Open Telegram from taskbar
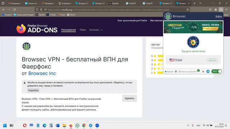Image resolution: width=230 pixels, height=129 pixels. click(x=91, y=125)
